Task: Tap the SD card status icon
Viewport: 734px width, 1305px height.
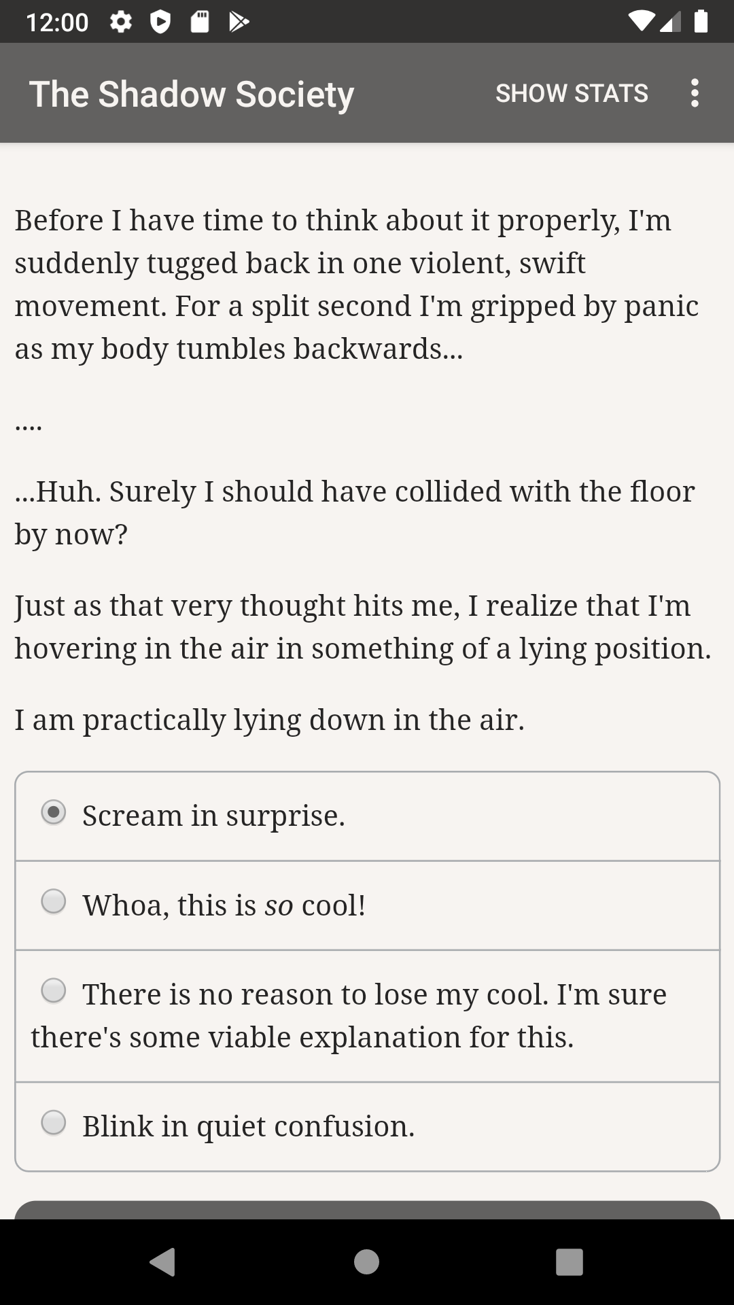Action: click(199, 22)
